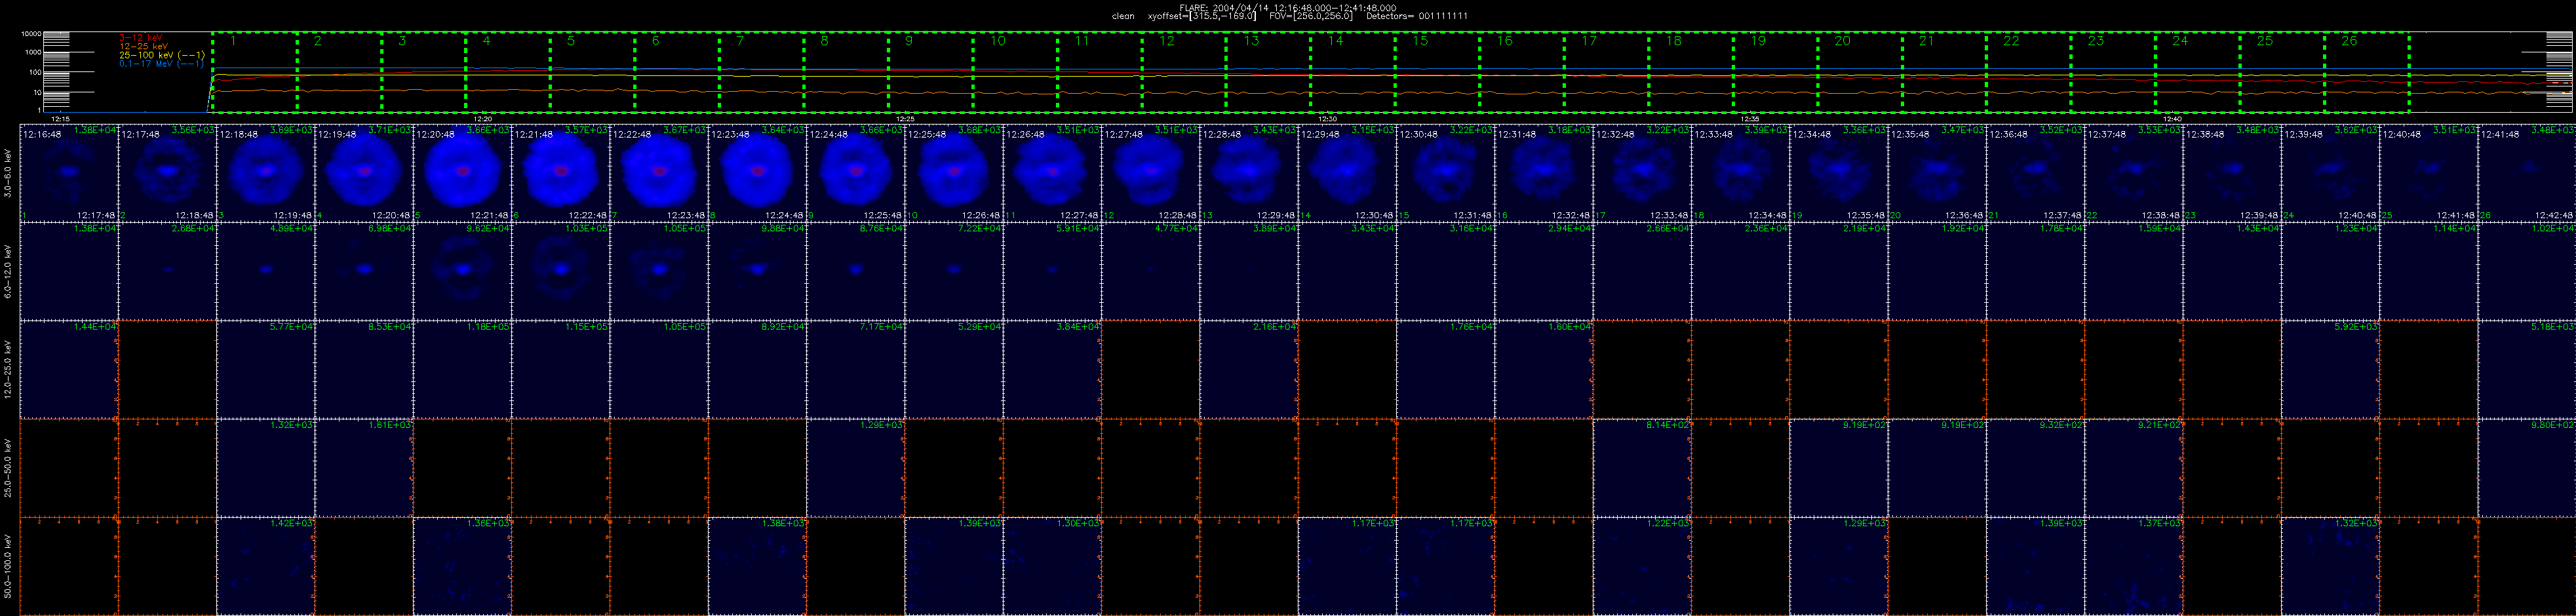The image size is (2576, 616).
Task: Select the 3.0-6.0 keV image starting 12:25:48
Action: click(954, 173)
